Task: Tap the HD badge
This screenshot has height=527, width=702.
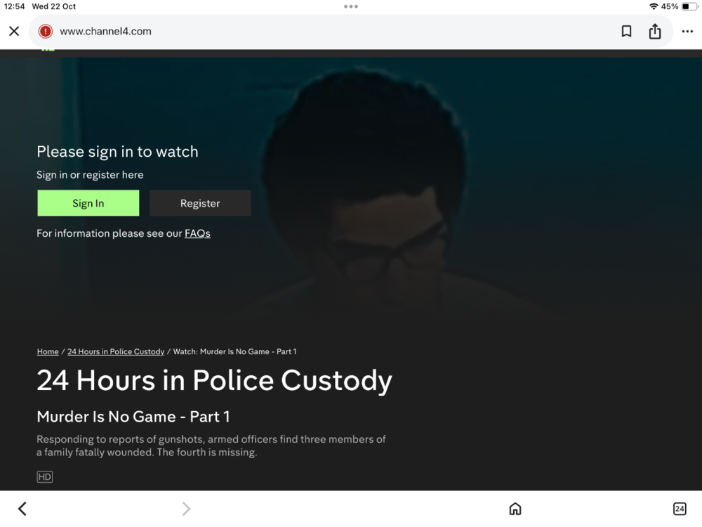Action: 44,477
